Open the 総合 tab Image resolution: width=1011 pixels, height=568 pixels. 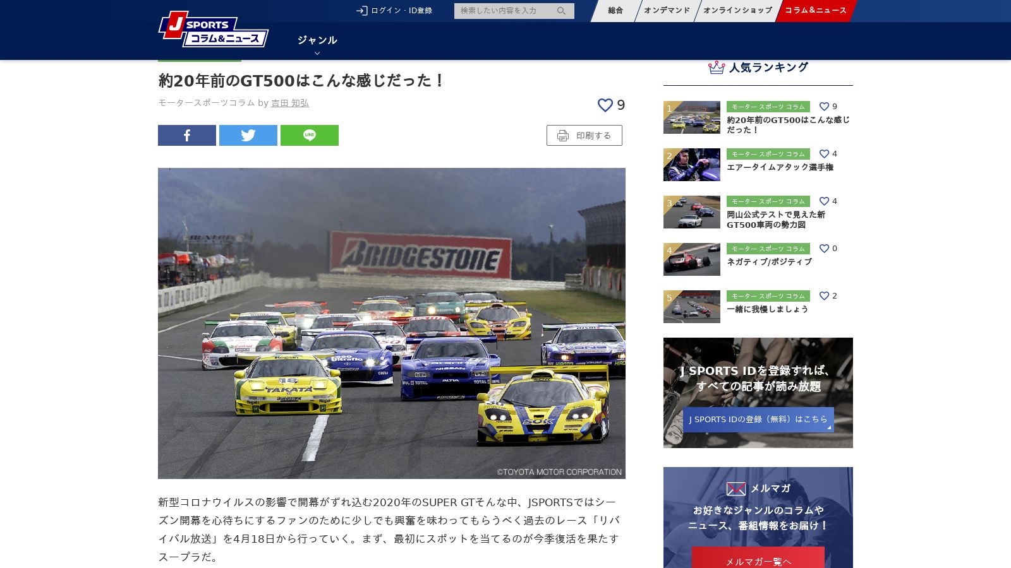tap(615, 11)
